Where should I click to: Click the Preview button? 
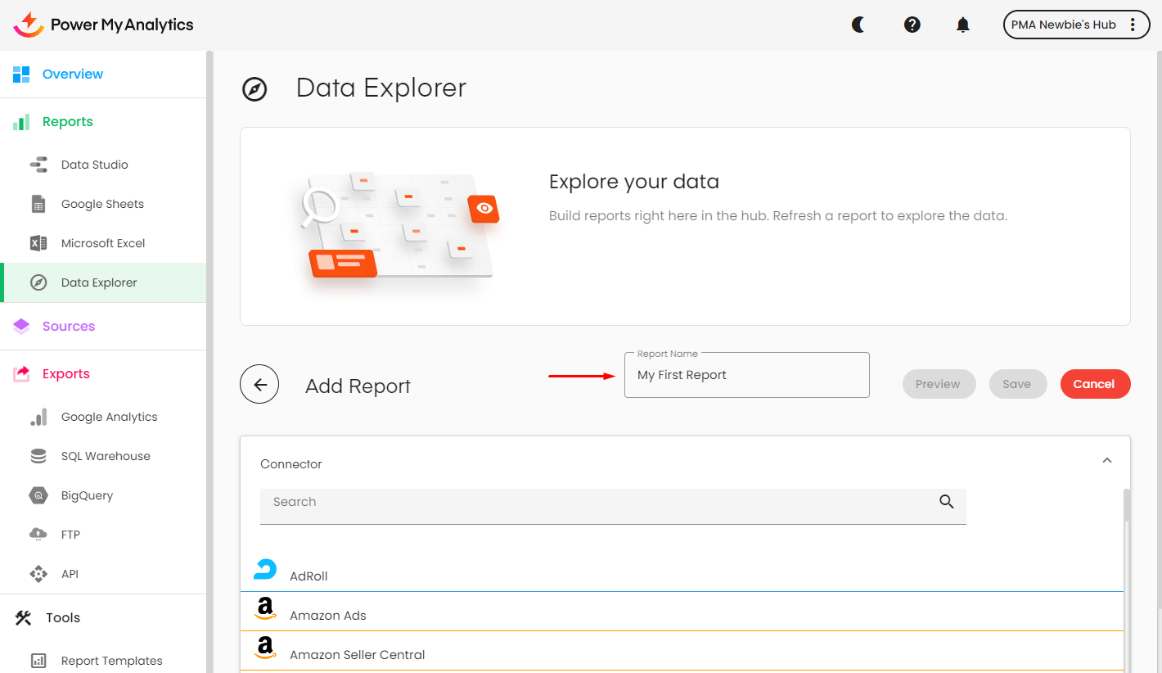coord(939,384)
